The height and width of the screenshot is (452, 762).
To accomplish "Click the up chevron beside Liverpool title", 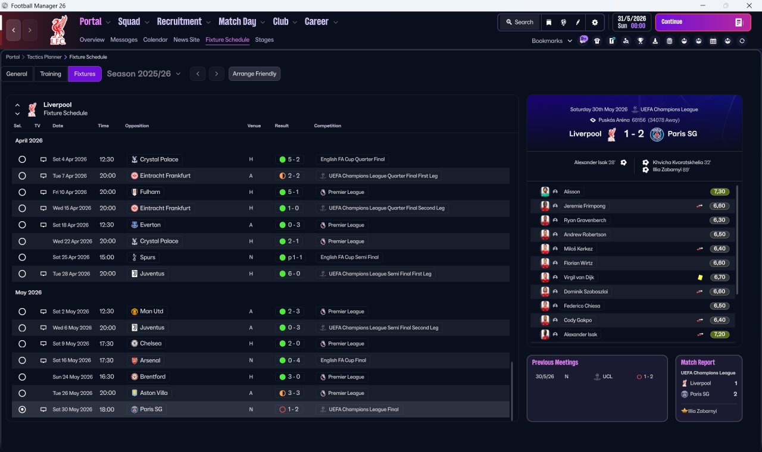I will click(17, 105).
